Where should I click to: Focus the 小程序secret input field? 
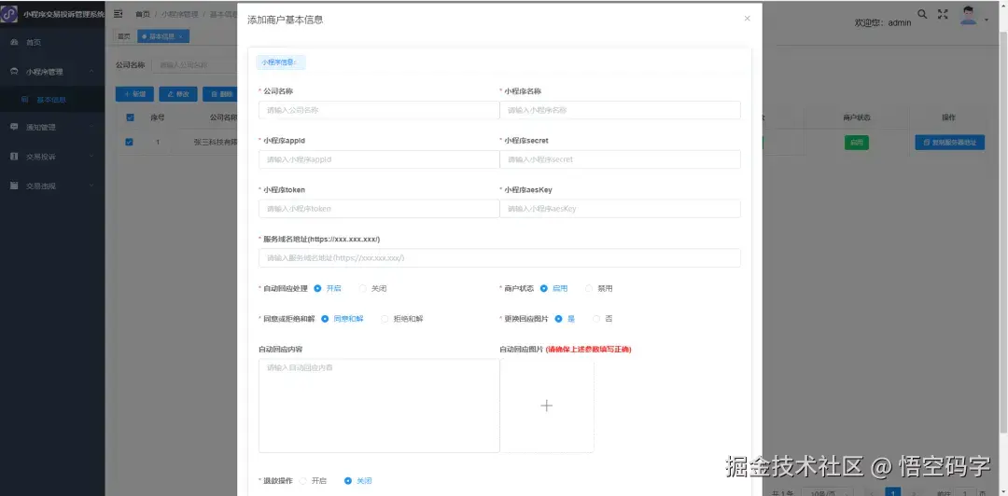(620, 159)
